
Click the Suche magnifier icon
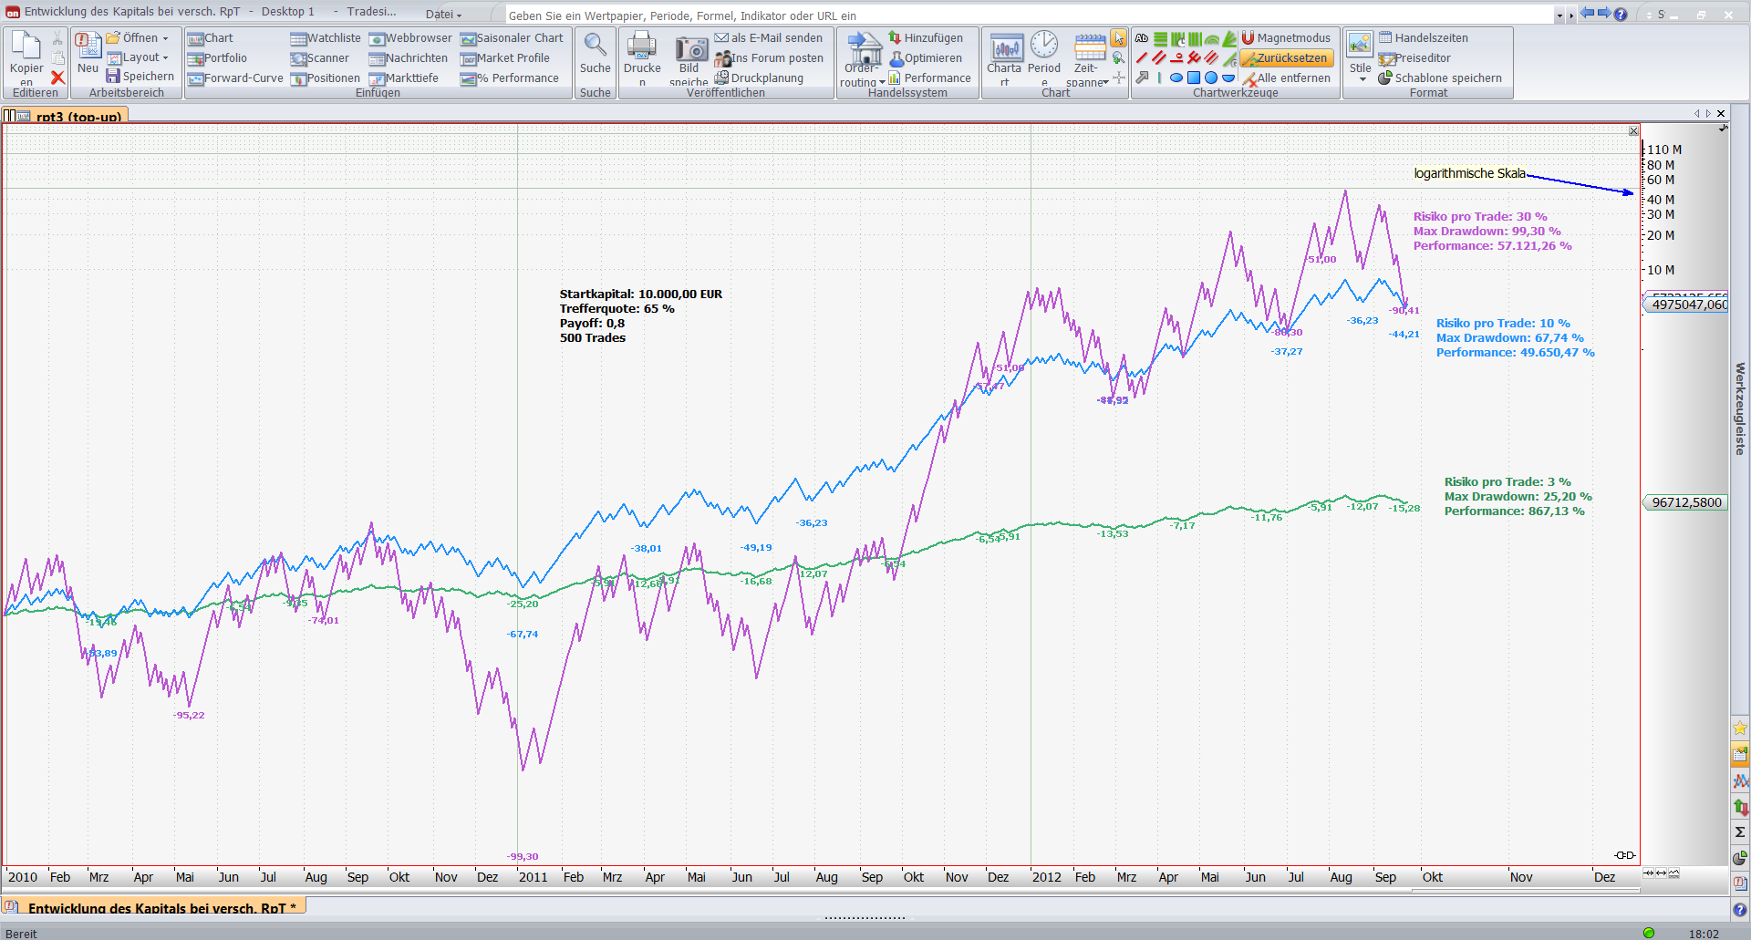(x=596, y=46)
